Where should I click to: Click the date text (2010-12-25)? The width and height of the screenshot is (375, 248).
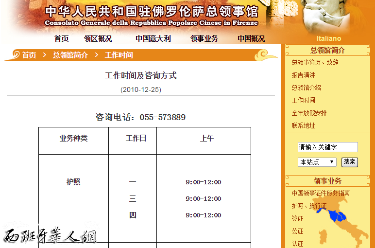(141, 90)
